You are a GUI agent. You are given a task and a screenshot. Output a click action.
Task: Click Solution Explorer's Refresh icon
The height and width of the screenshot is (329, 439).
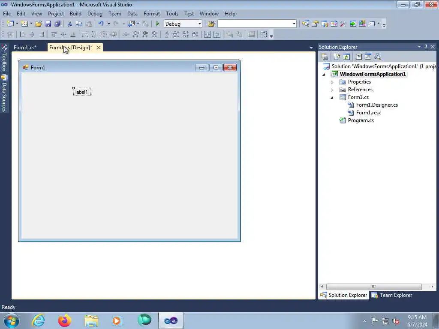coord(346,57)
